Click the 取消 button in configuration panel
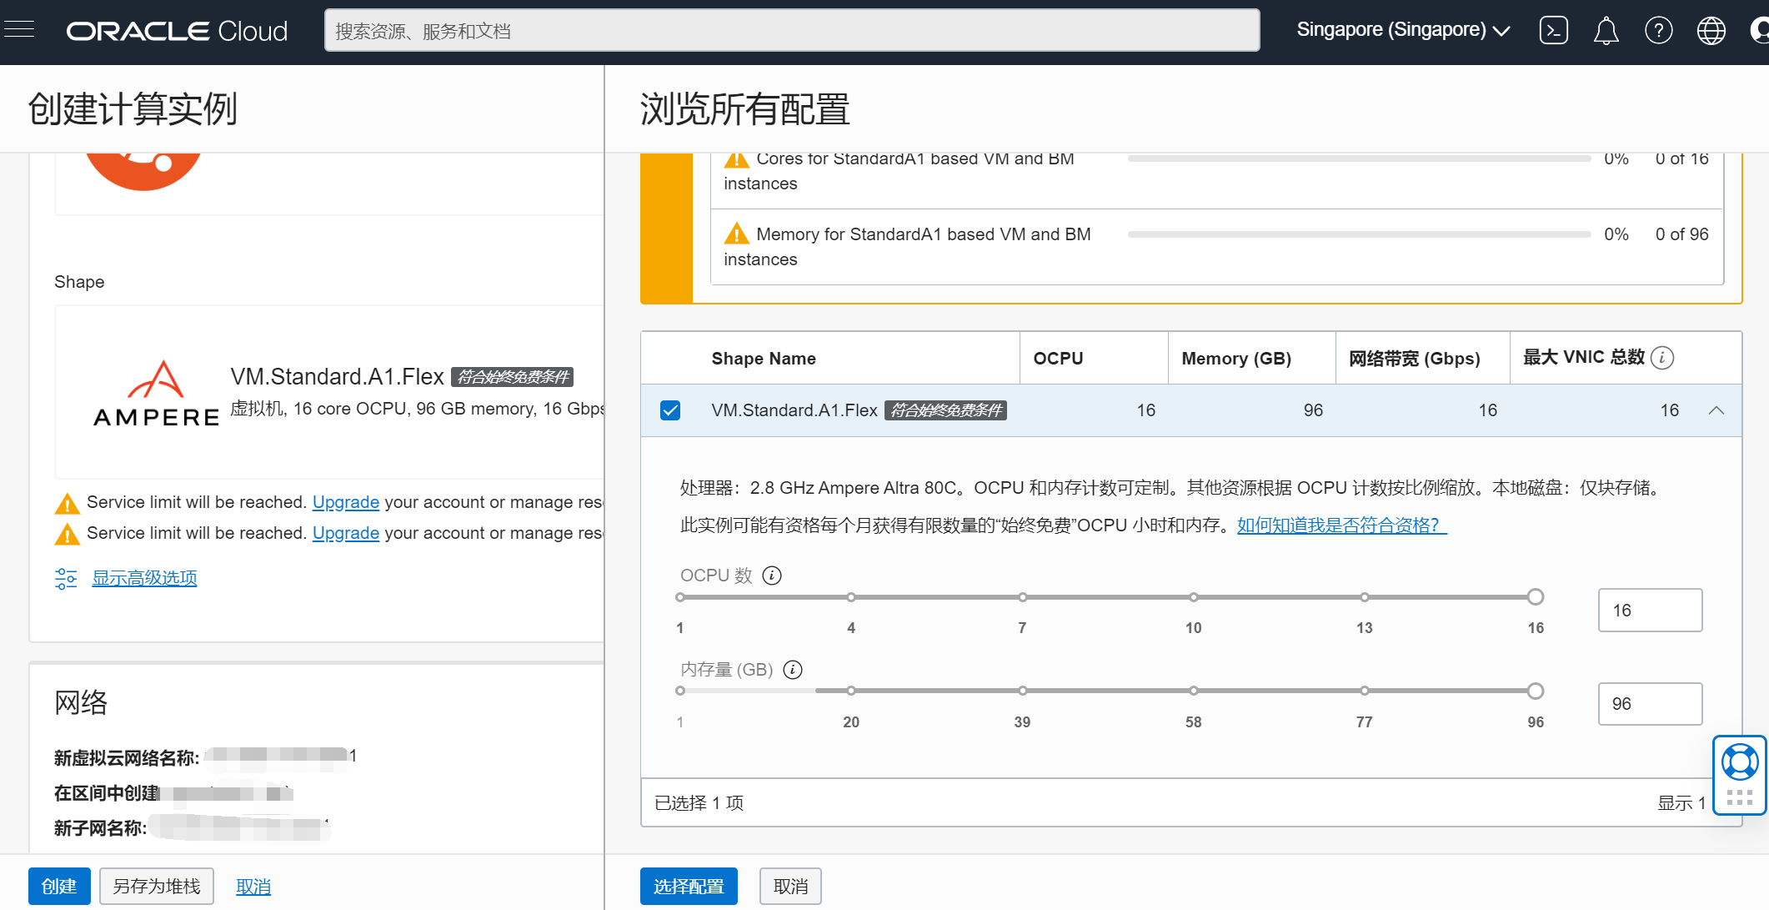 pyautogui.click(x=790, y=886)
